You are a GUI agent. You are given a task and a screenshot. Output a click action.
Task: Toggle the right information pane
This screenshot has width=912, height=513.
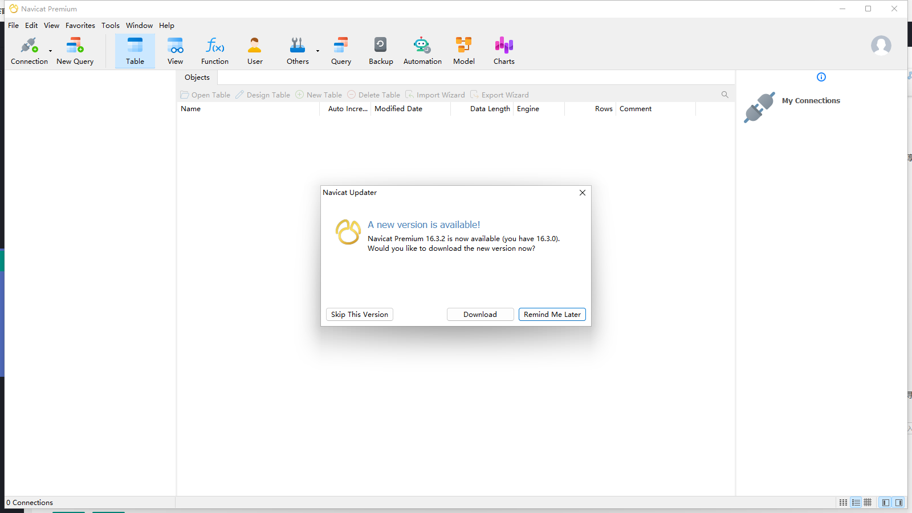(899, 503)
